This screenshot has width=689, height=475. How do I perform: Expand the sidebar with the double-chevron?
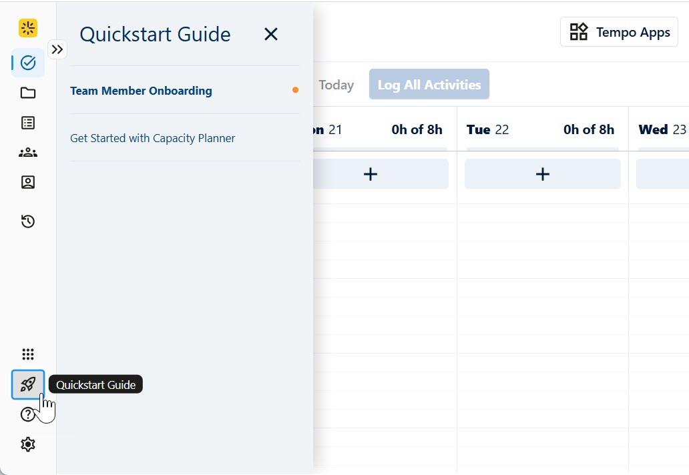coord(57,49)
